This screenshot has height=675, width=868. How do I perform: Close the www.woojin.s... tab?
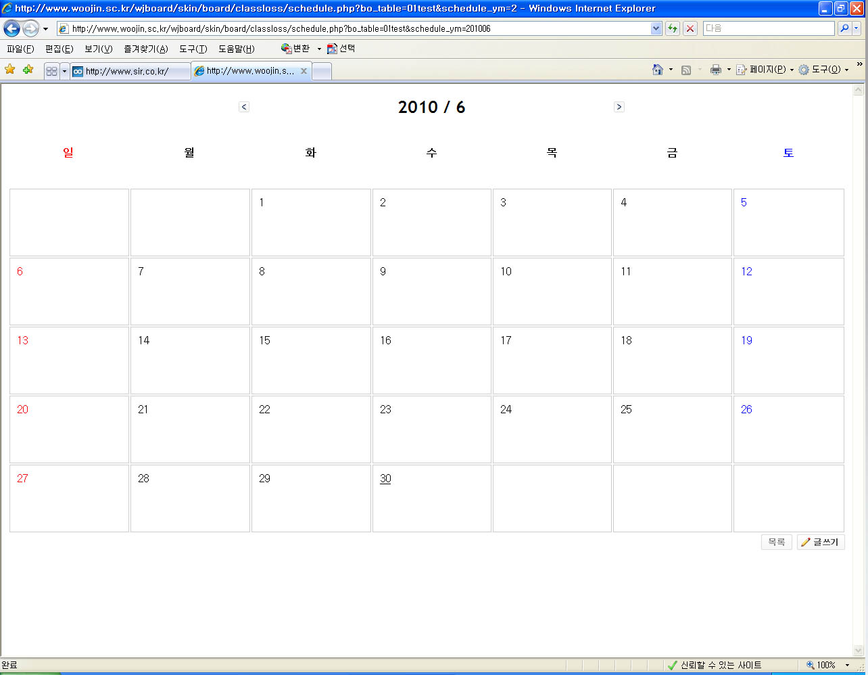(304, 71)
